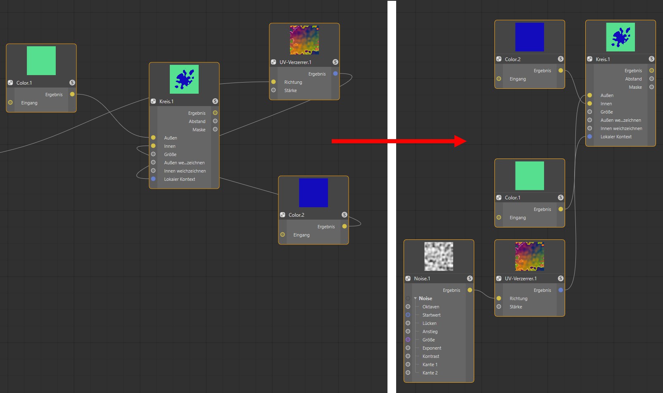
Task: Click the Noise.1 grayscale preview thumbnail
Action: pyautogui.click(x=439, y=256)
